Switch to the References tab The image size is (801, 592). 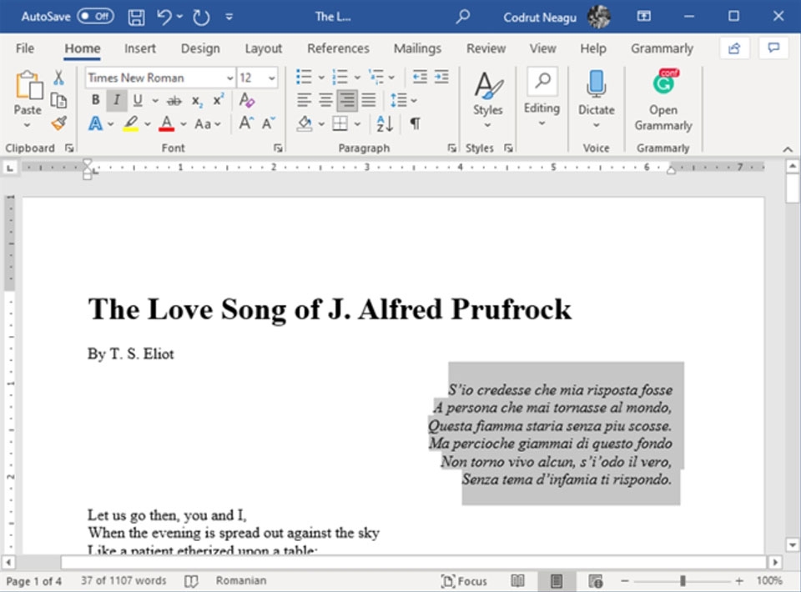coord(338,48)
